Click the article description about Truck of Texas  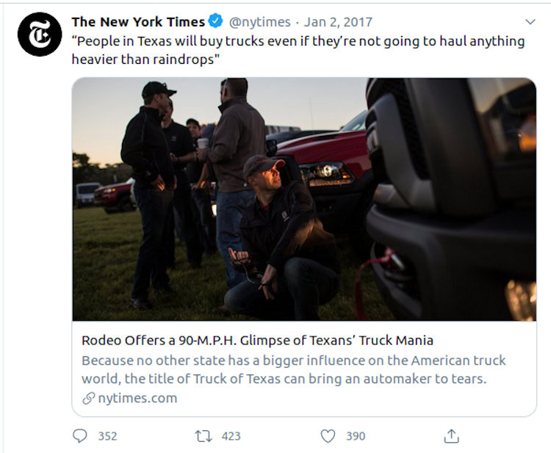(294, 369)
